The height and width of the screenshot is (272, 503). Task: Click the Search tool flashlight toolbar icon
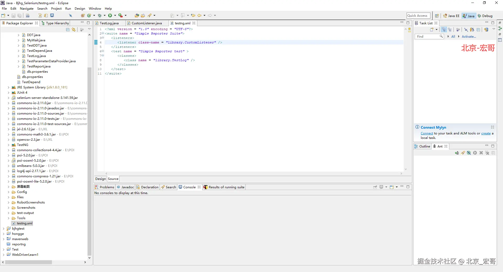pos(150,15)
